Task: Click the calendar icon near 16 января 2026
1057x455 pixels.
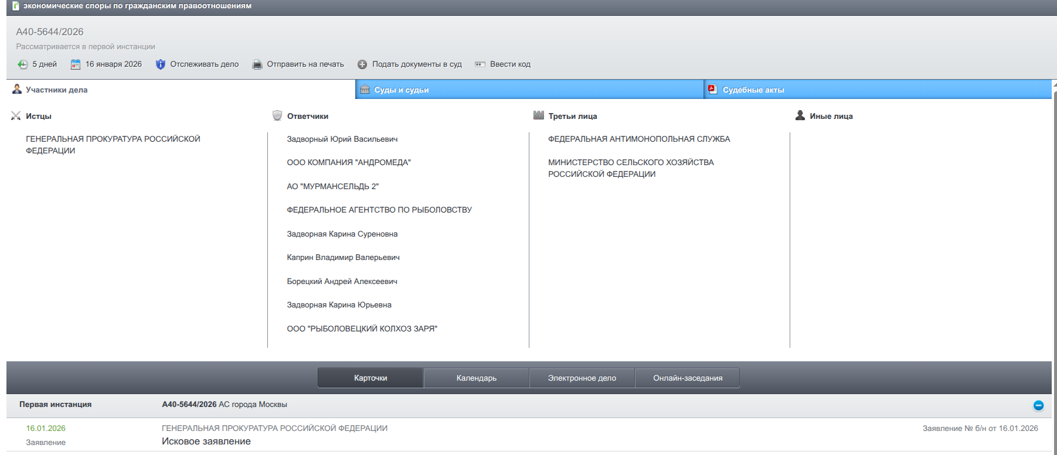Action: click(76, 64)
